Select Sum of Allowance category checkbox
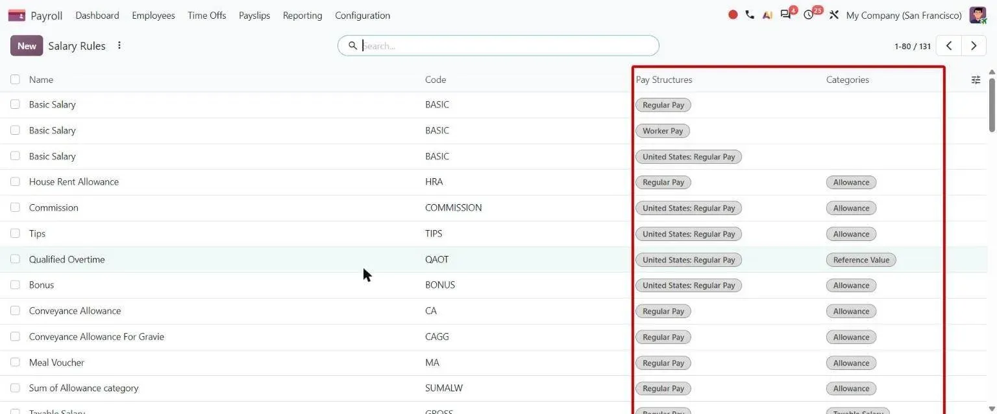This screenshot has width=997, height=414. pos(15,388)
